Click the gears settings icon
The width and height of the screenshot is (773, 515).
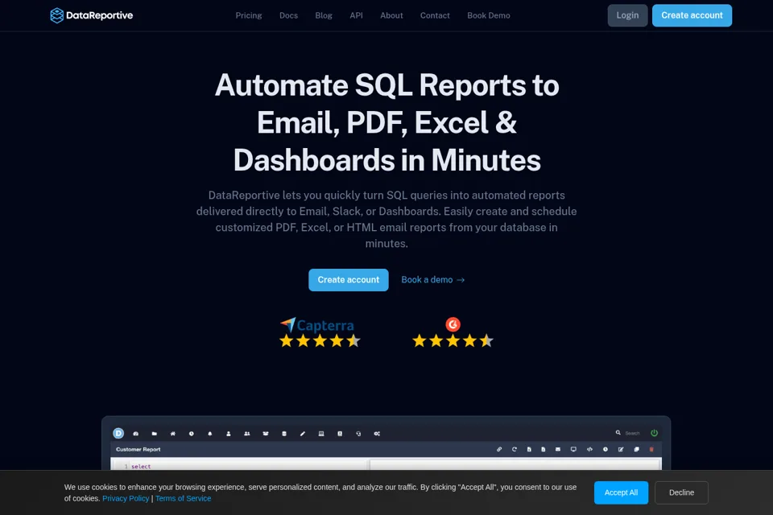coord(377,434)
